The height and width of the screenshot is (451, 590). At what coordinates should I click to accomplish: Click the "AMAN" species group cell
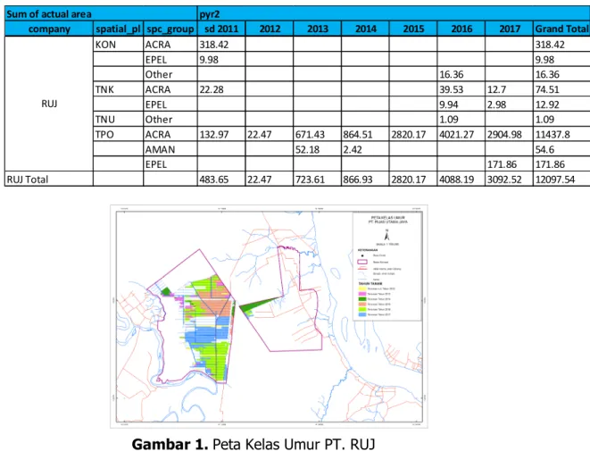[170, 149]
